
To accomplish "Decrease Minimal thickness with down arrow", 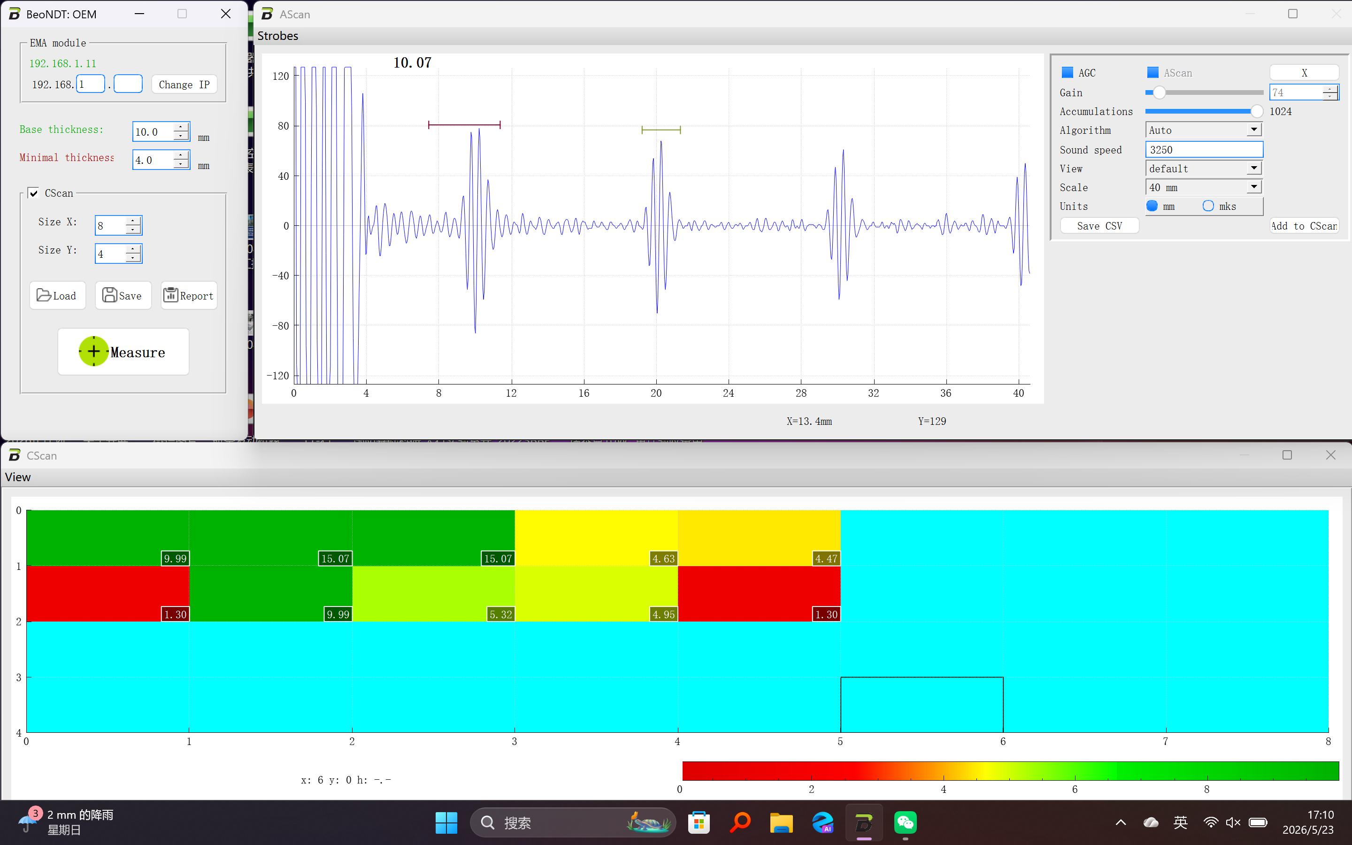I will 180,164.
